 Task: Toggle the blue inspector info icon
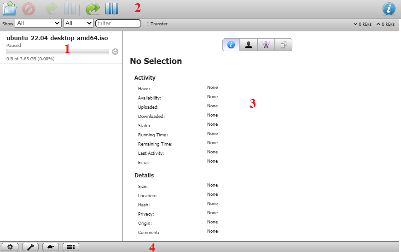pos(389,9)
